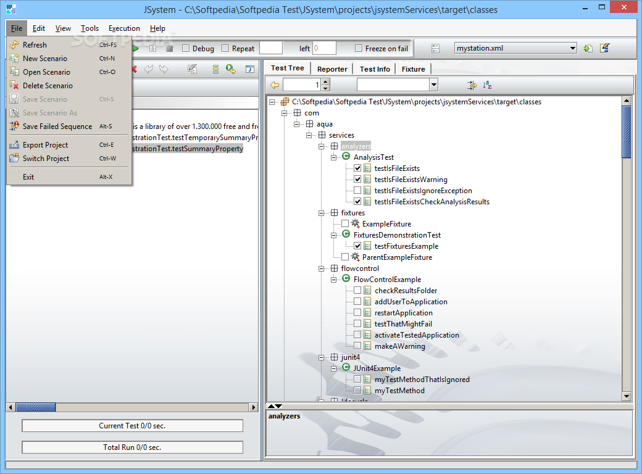Click the redo arrow in scenario toolbar

click(x=164, y=69)
